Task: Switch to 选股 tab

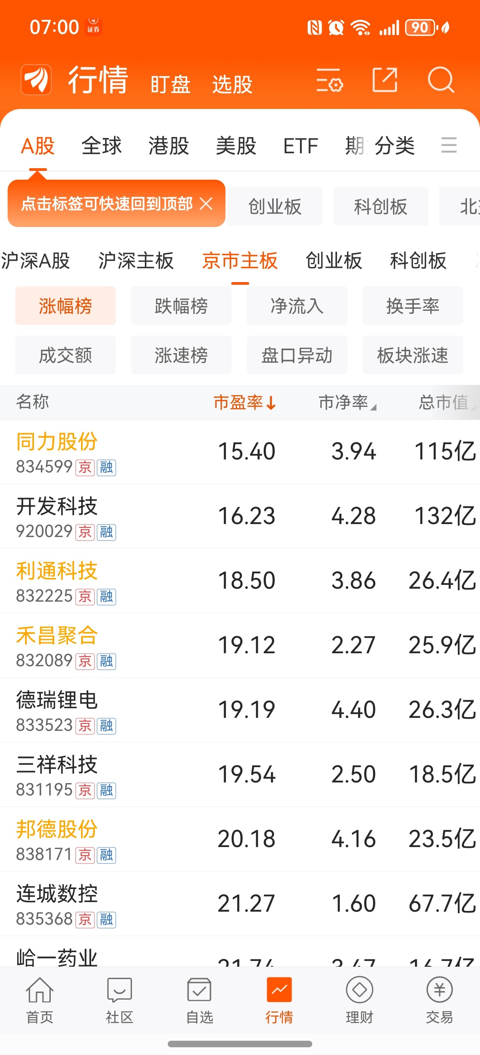Action: coord(232,84)
